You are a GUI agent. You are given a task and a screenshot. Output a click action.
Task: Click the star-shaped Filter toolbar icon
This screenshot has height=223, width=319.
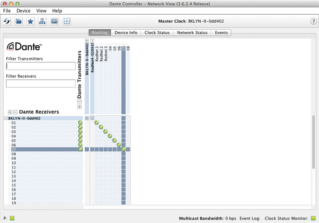click(x=30, y=21)
